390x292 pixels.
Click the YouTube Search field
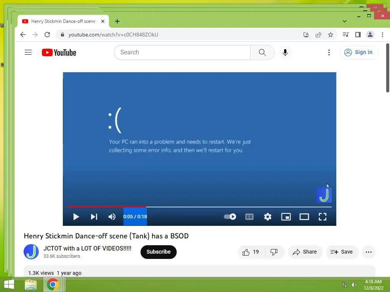point(182,52)
